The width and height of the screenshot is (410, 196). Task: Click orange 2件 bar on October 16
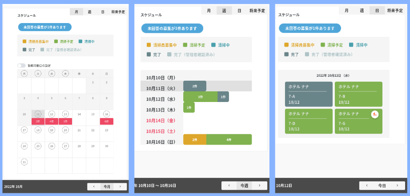(194, 140)
